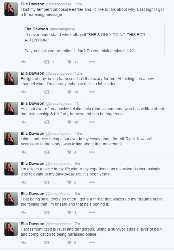Open the quoted 'ONLY DOING THIS FOR ATTENTION' tweet
Screen dimensions: 174x251
coord(93,39)
